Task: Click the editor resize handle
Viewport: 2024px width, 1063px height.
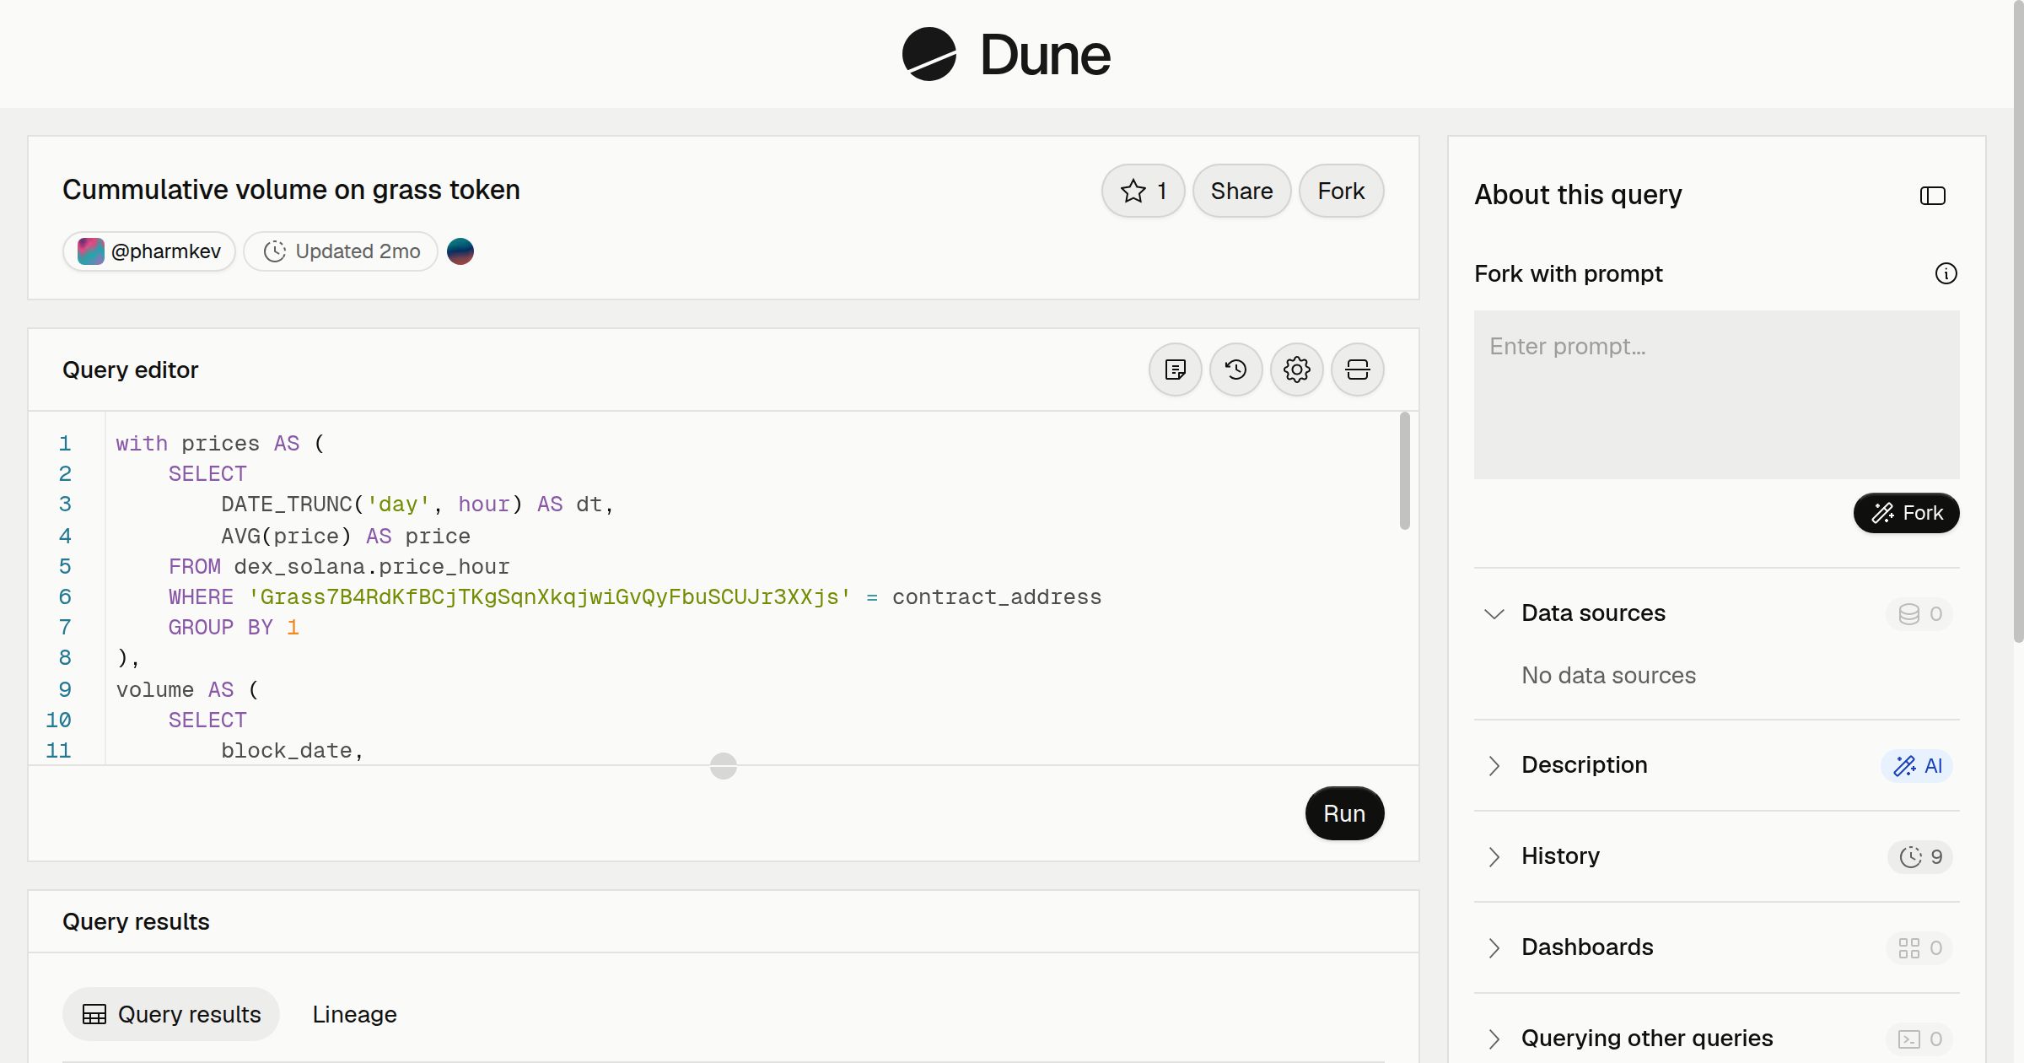Action: tap(724, 765)
